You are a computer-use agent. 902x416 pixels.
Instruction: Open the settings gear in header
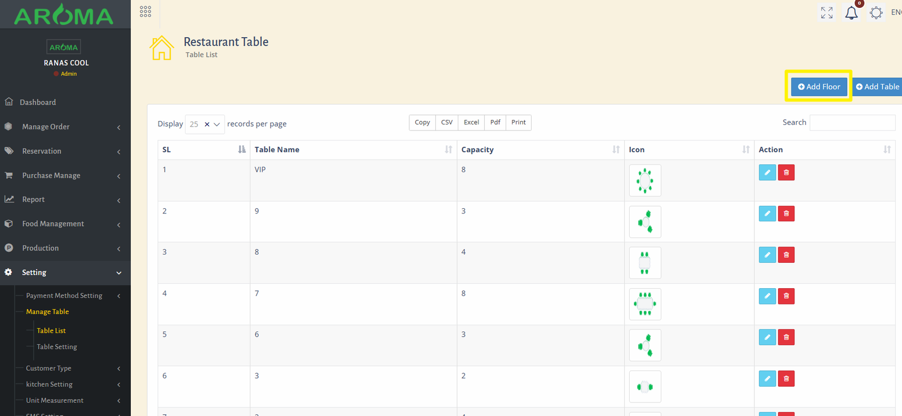pos(876,13)
